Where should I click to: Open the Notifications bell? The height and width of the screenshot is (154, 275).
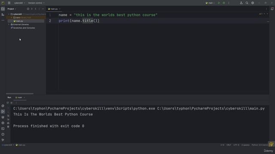[272, 9]
